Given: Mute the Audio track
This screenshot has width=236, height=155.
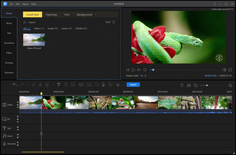Looking at the screenshot, I should (18, 134).
